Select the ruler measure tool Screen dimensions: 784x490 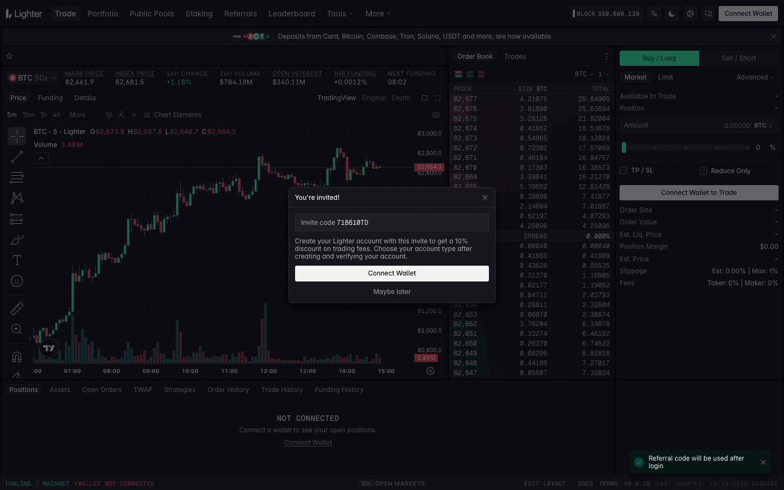17,309
